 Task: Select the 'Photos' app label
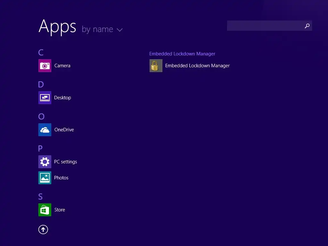[x=61, y=178]
